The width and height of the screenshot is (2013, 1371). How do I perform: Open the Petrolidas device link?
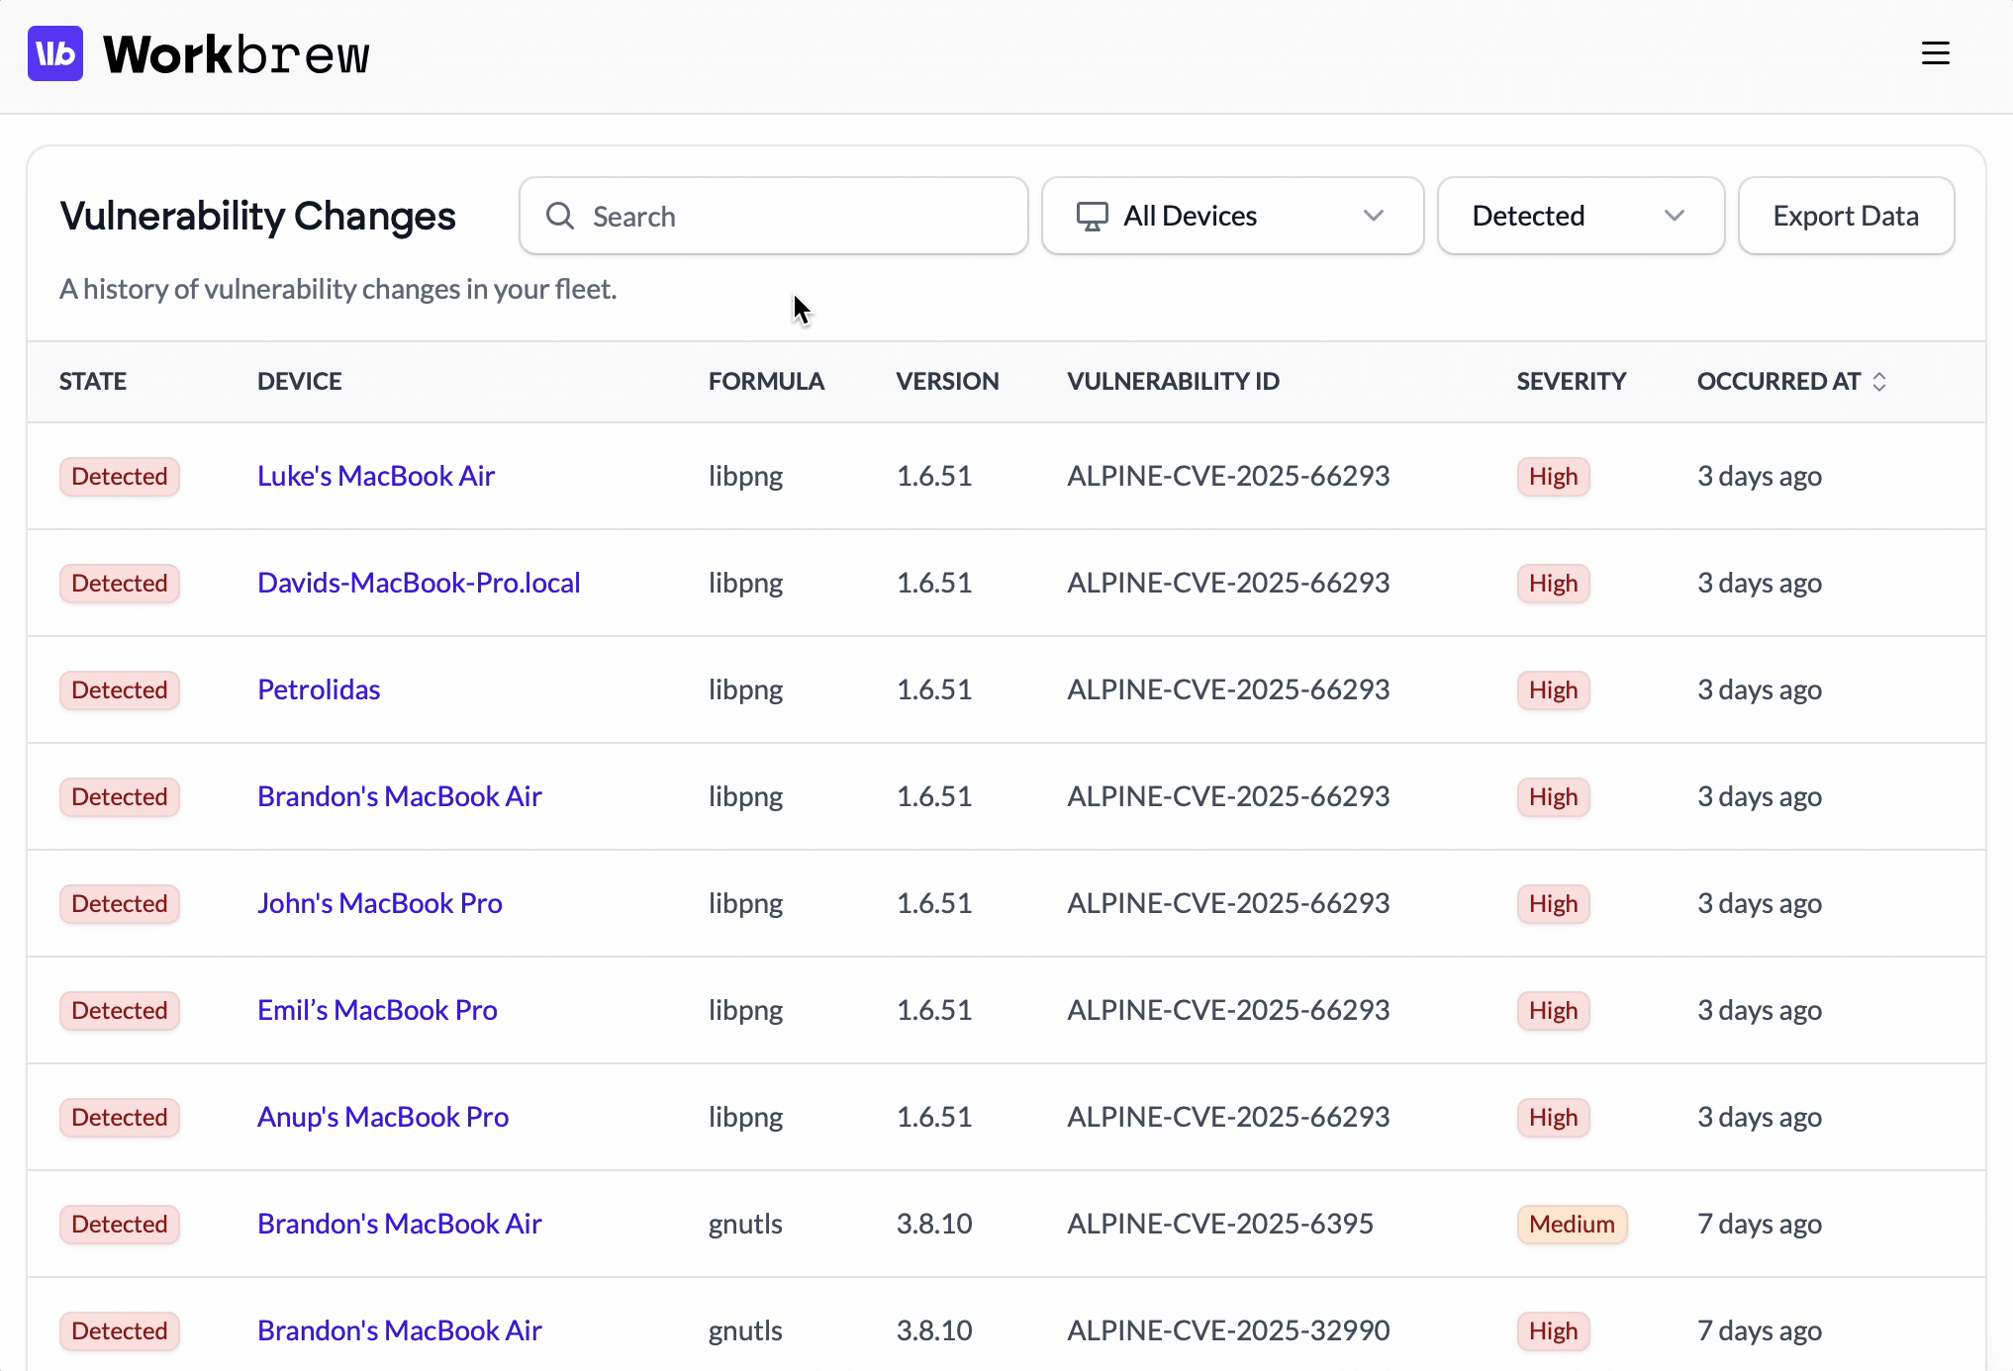(318, 689)
